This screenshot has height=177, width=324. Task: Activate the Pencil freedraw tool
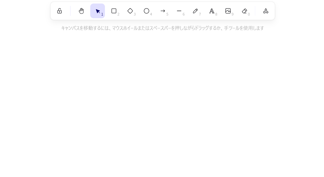point(195,11)
